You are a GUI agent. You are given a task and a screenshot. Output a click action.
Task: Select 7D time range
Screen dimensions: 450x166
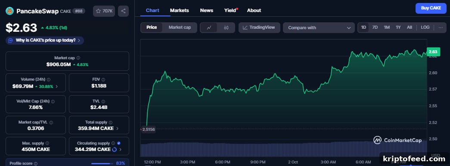click(375, 27)
